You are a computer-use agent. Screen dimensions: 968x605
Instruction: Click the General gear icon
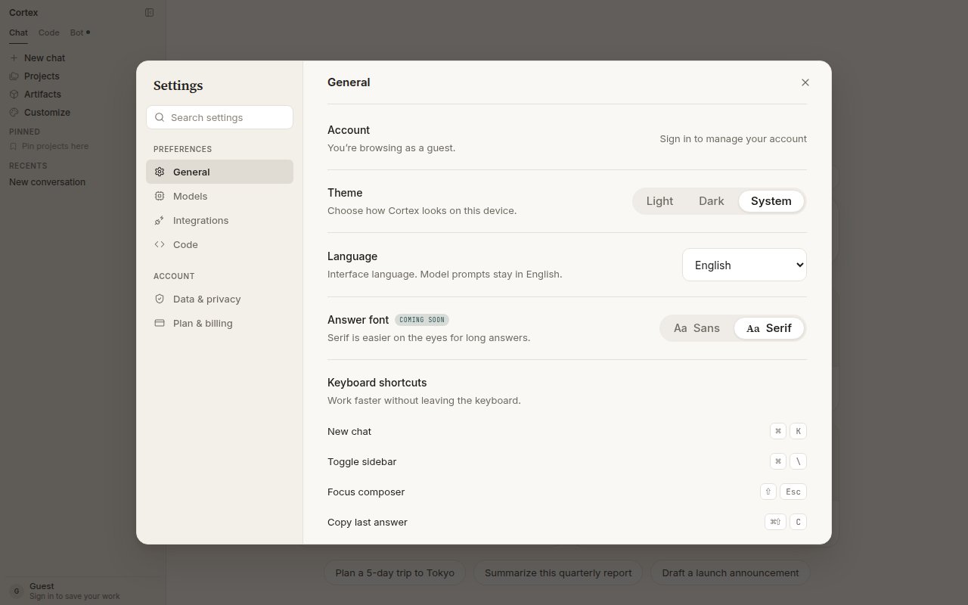pos(160,172)
